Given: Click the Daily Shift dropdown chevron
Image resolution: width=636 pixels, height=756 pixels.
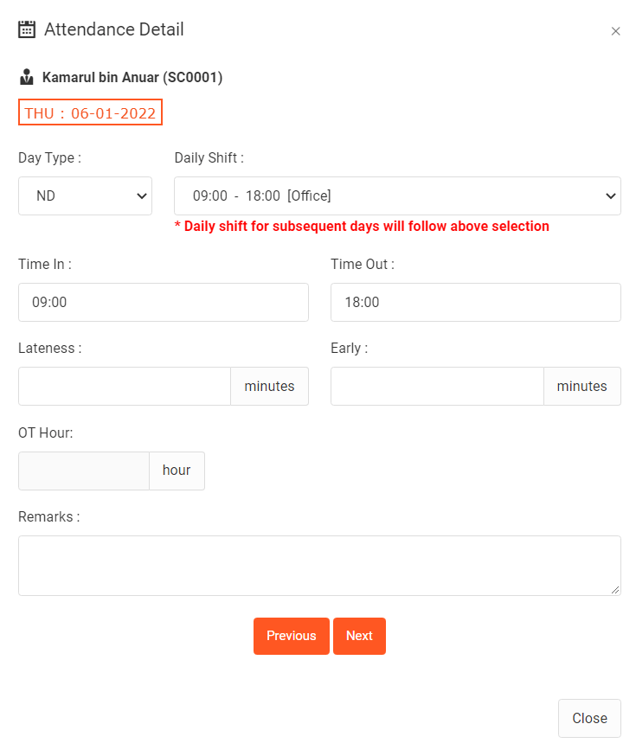Looking at the screenshot, I should (x=610, y=195).
